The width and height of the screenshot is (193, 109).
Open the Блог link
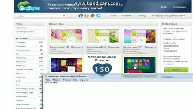point(114,16)
